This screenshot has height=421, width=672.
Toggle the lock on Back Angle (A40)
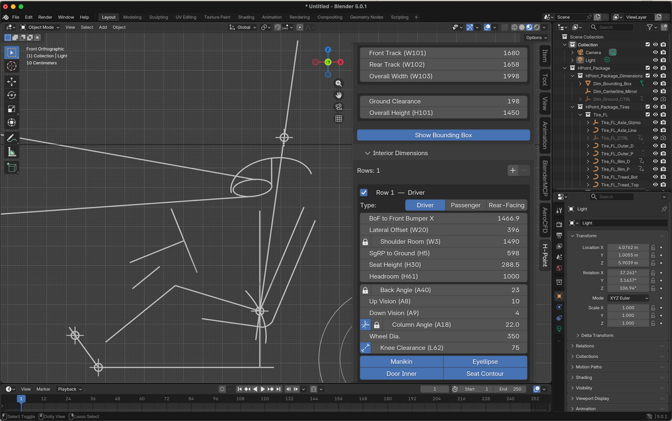click(x=365, y=291)
